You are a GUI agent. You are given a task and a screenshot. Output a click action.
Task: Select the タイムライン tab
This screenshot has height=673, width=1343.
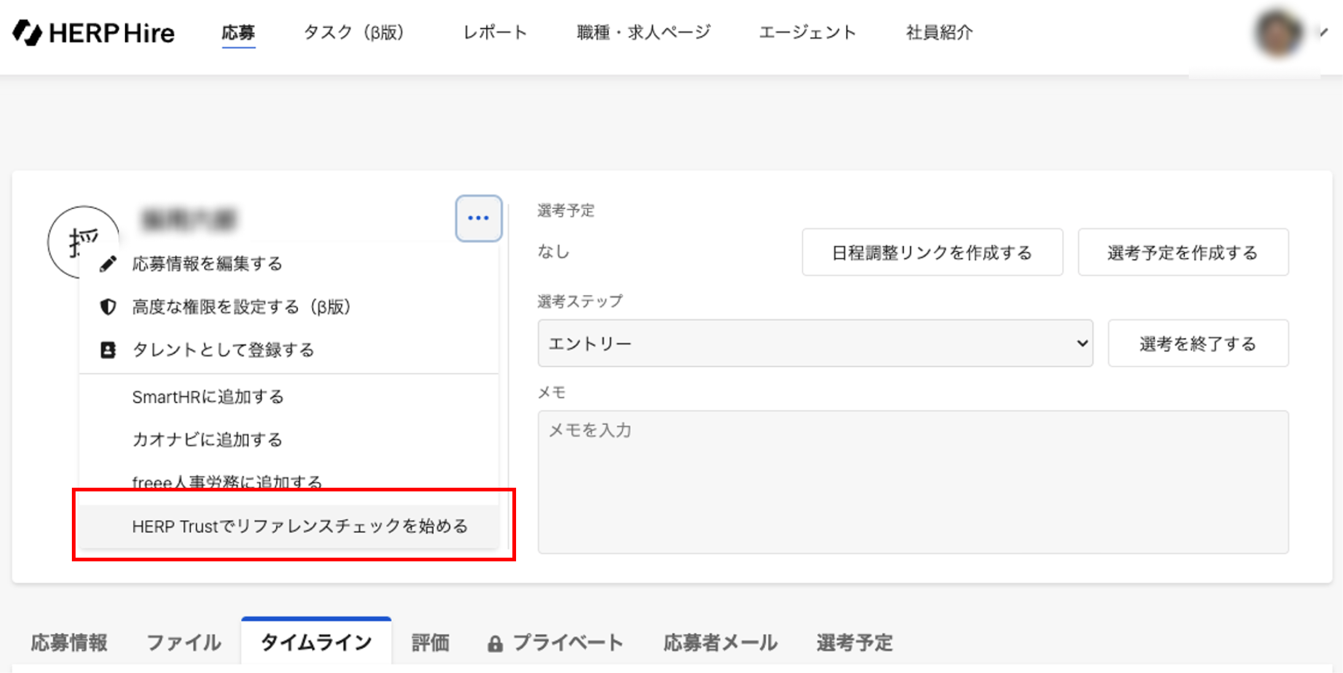tap(316, 642)
